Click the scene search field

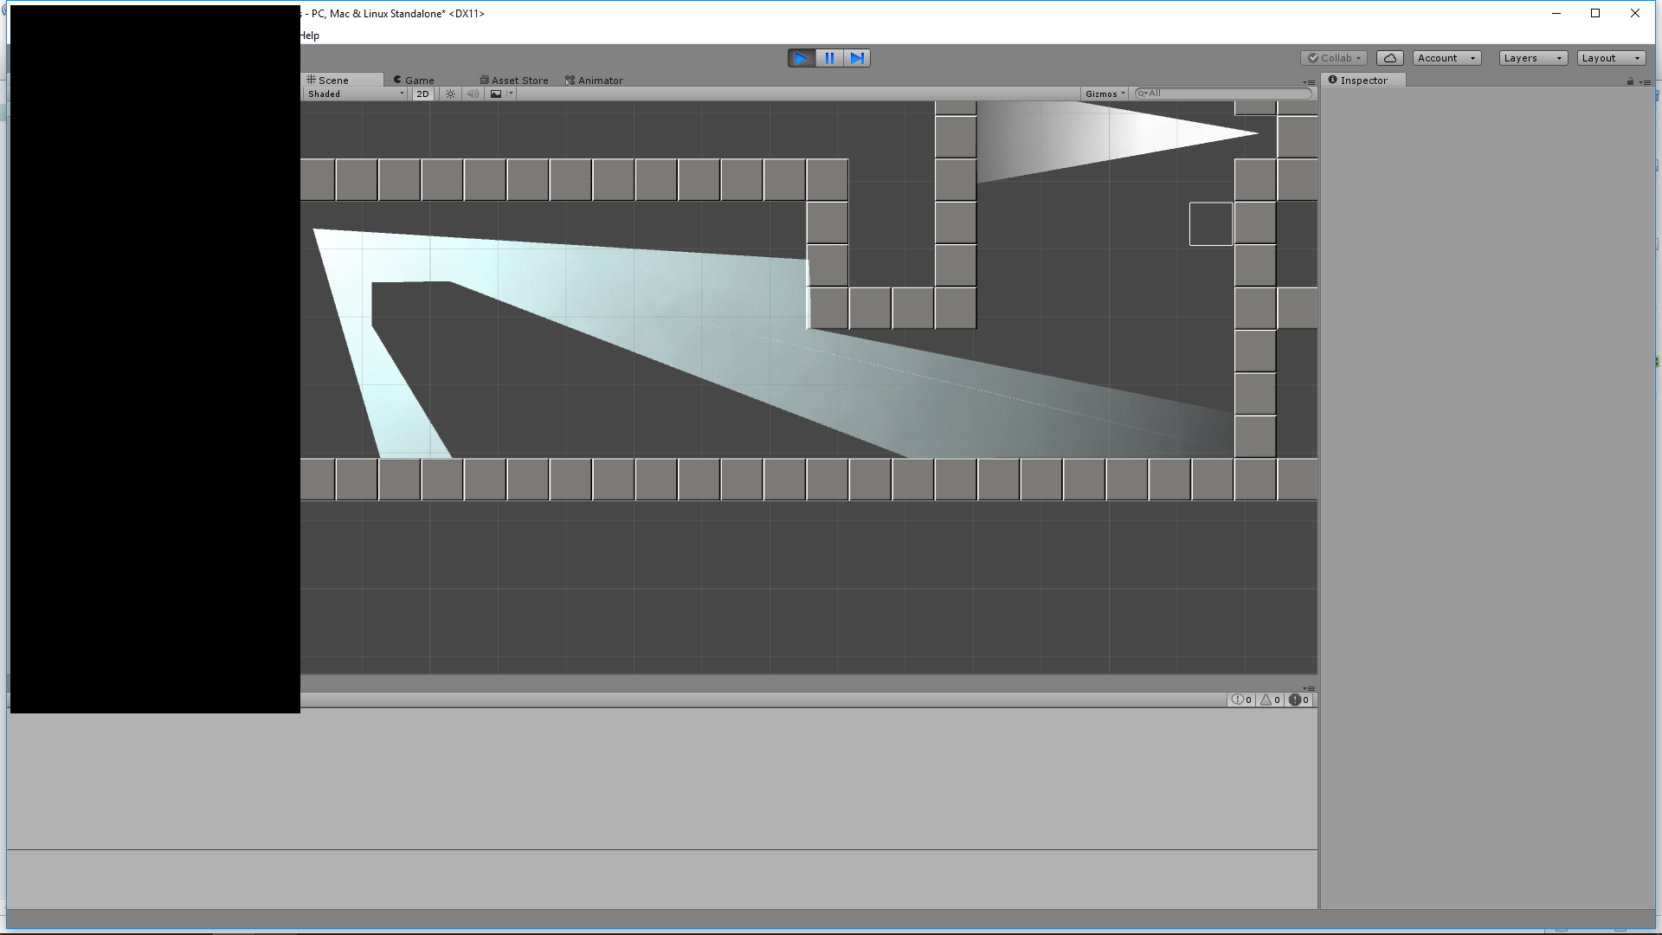point(1223,93)
